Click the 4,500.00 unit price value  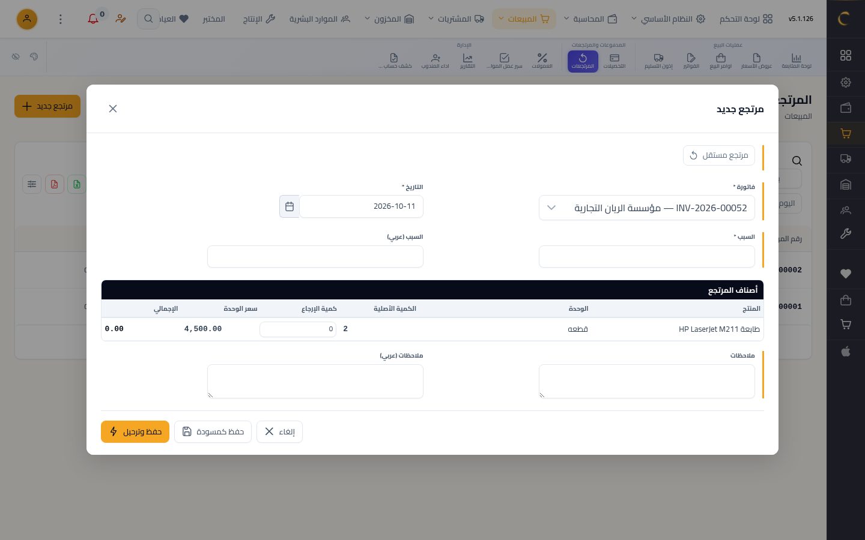coord(203,329)
